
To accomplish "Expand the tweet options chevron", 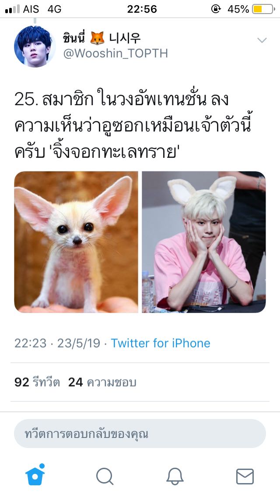I will (x=262, y=40).
